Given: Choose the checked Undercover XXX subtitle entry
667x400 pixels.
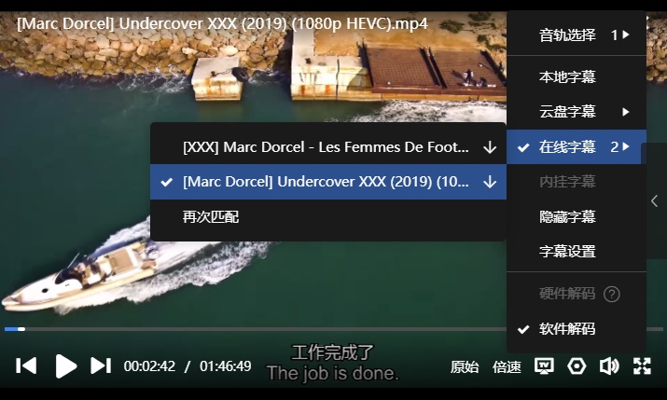Looking at the screenshot, I should pyautogui.click(x=328, y=182).
